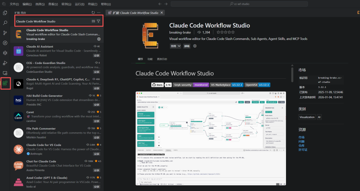Click the readme vertical scrollbar
Screen dimensions: 360x191
pyautogui.click(x=292, y=74)
